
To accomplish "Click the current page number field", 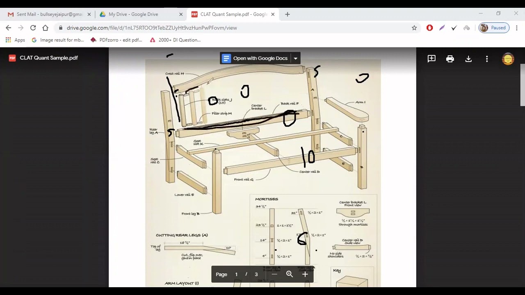I will point(236,274).
